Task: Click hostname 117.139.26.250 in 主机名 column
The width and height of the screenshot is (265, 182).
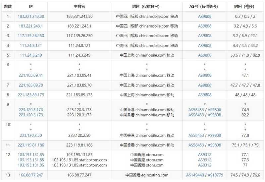Action: [79, 36]
